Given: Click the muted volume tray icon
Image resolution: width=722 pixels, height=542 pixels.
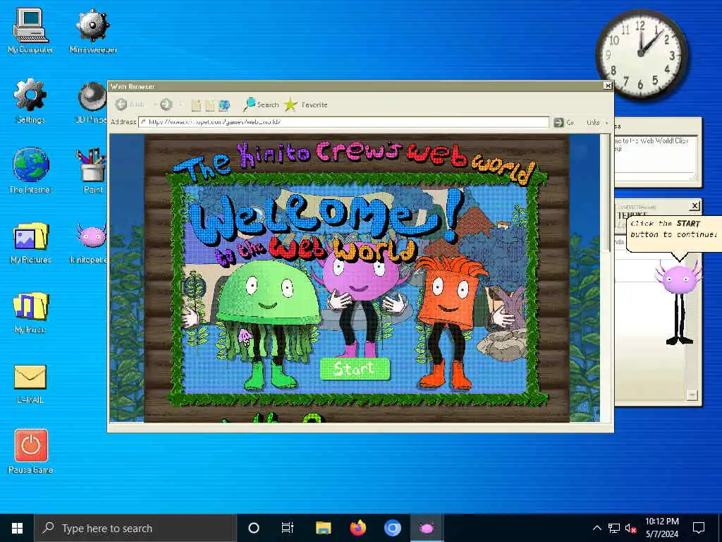Looking at the screenshot, I should click(631, 528).
